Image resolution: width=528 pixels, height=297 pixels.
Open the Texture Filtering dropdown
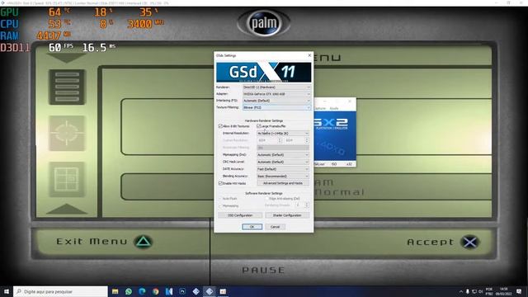(276, 107)
